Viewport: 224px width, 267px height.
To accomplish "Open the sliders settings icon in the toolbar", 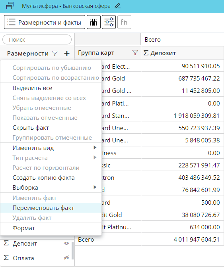I will [109, 22].
